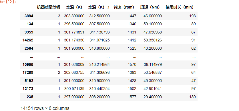Image resolution: width=239 pixels, height=111 pixels.
Task: Click speed value 1570
Action: coord(132,65)
